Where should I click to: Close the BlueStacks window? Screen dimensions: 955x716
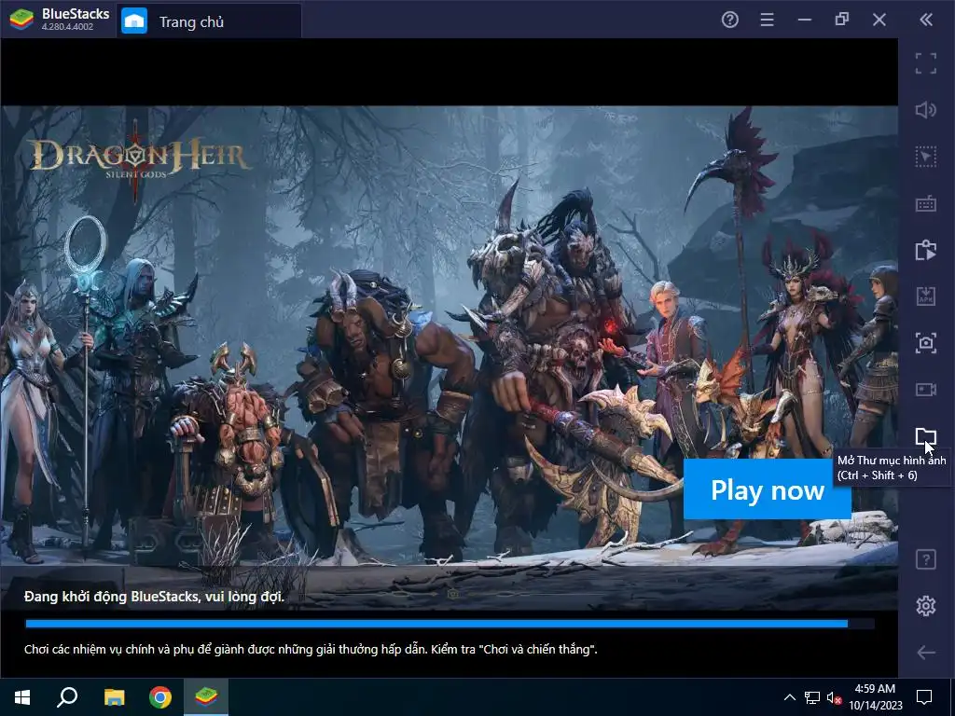(x=879, y=21)
